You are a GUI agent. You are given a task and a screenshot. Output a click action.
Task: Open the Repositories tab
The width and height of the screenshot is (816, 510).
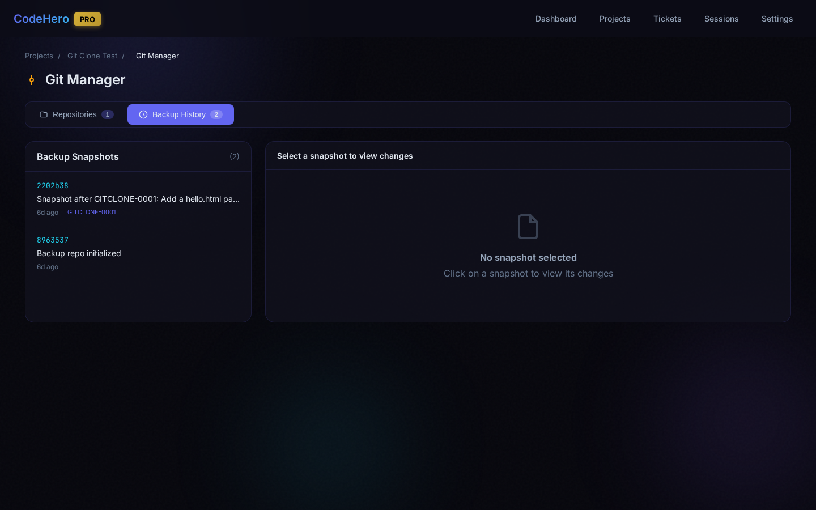pos(76,114)
